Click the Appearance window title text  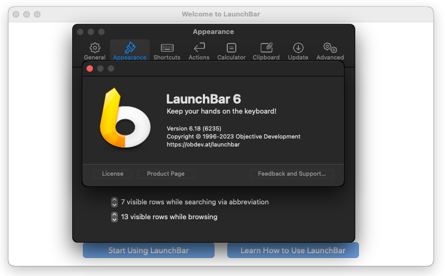pyautogui.click(x=213, y=32)
